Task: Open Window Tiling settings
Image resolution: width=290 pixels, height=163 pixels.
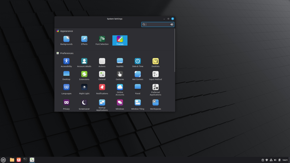Action: pos(138,104)
